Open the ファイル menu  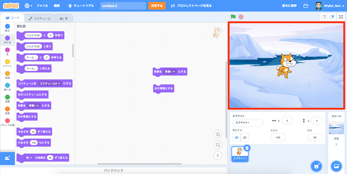pos(42,6)
